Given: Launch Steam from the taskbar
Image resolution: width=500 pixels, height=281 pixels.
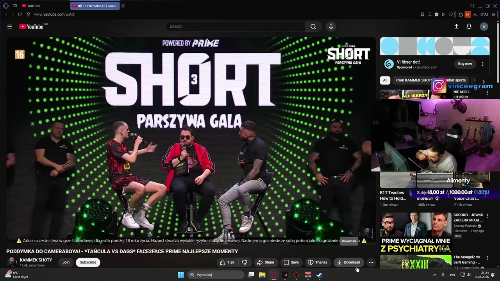Looking at the screenshot, I should pyautogui.click(x=319, y=275).
